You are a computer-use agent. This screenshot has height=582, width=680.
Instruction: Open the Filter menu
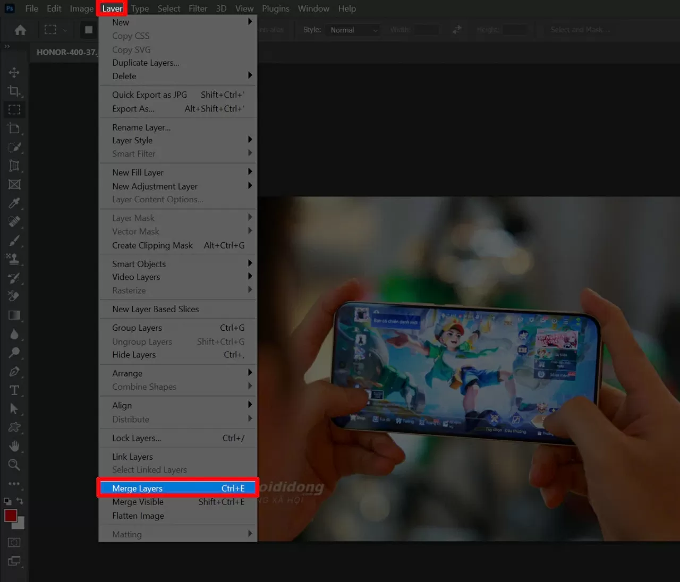[x=198, y=8]
